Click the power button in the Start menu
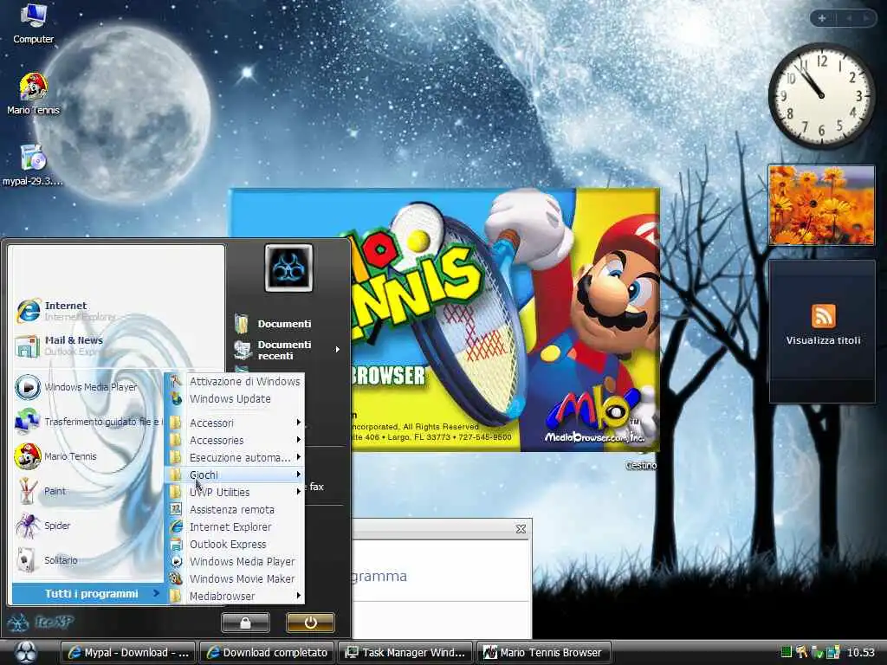This screenshot has height=665, width=887. click(310, 623)
